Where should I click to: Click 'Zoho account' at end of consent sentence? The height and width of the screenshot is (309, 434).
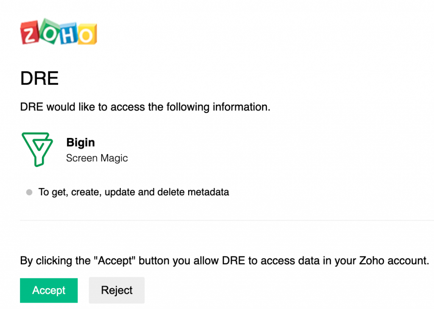394,261
